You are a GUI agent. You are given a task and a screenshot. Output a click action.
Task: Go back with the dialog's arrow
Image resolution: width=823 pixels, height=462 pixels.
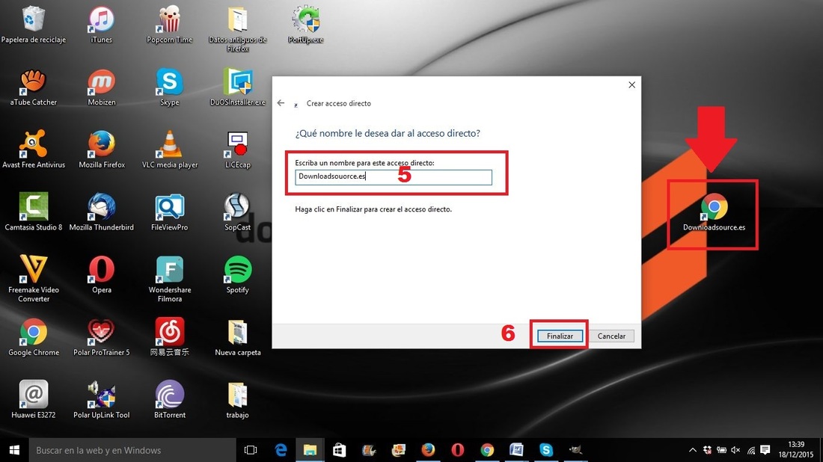[281, 103]
